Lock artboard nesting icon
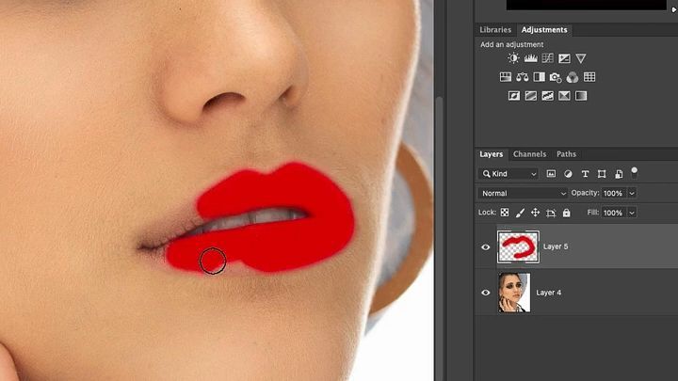 tap(551, 213)
